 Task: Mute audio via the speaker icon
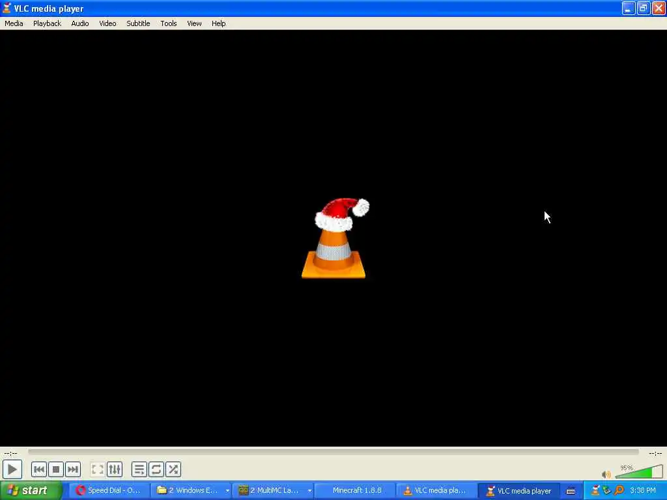tap(606, 474)
